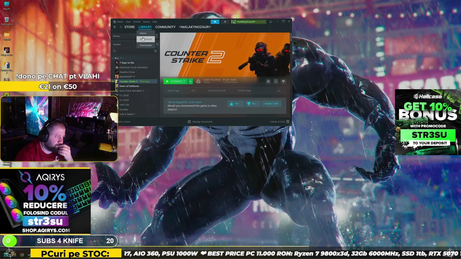Open the Community Hub link
This screenshot has height=259, width=461.
point(217,91)
